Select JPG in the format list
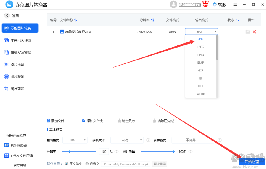This screenshot has height=169, width=266. click(x=200, y=39)
